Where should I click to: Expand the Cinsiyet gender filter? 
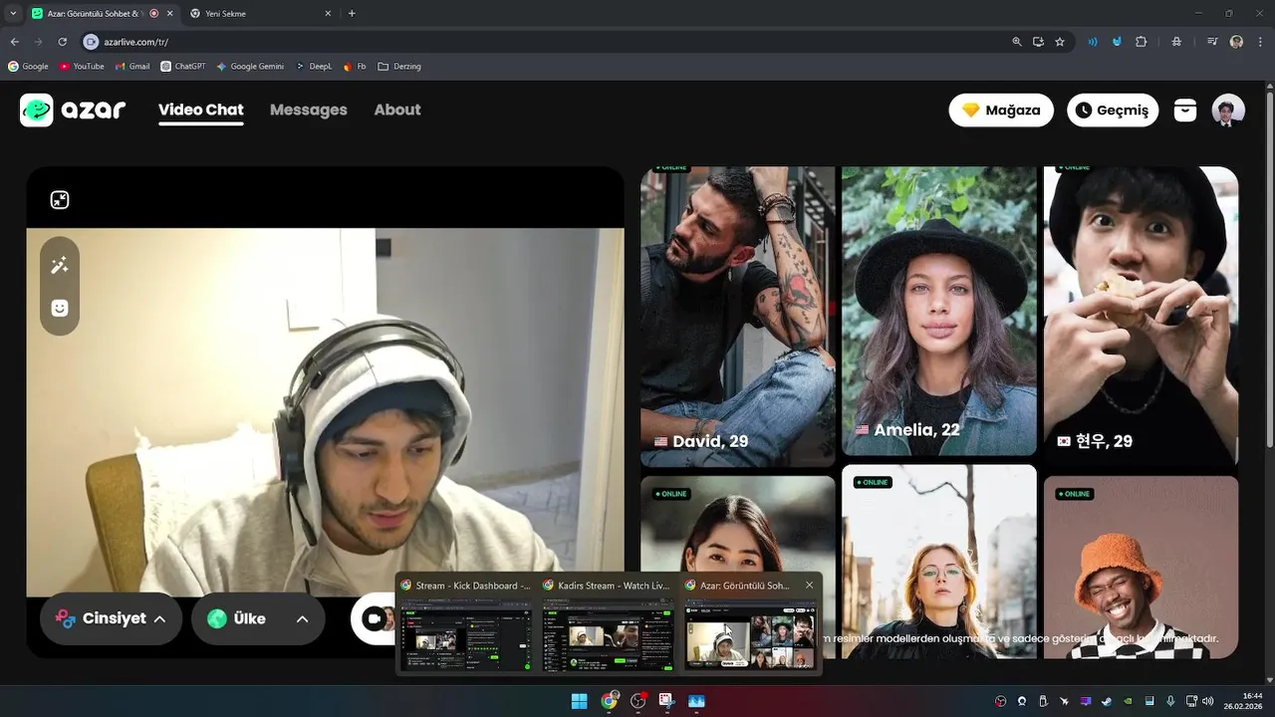tap(111, 618)
